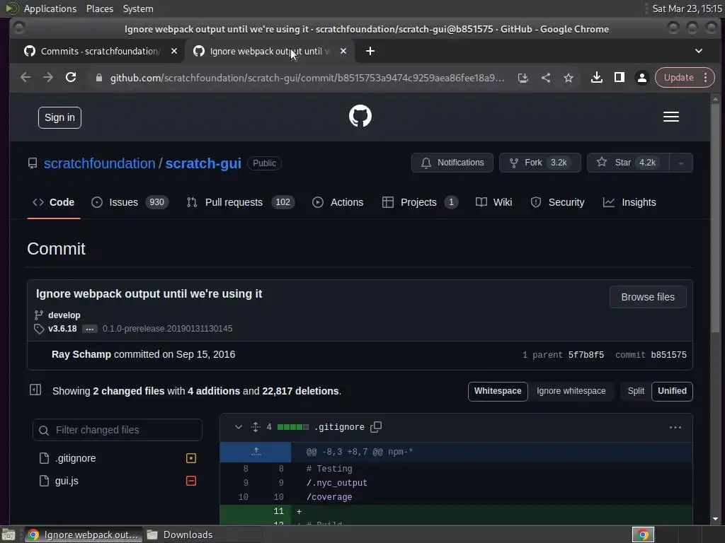Open the Projects tab

coord(420,202)
